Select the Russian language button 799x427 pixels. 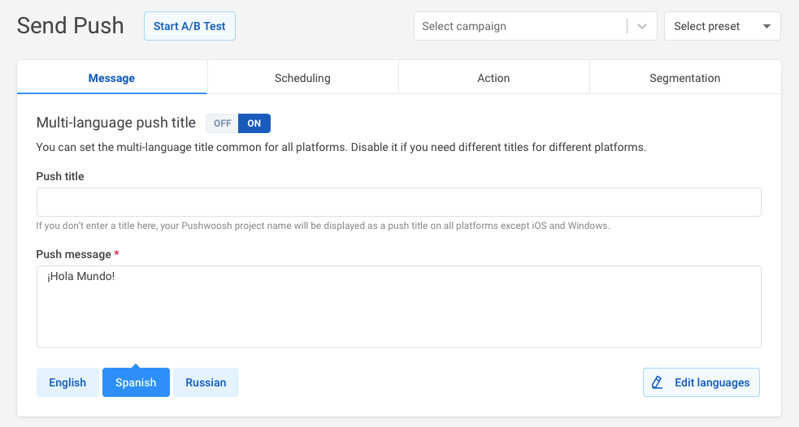pos(206,382)
